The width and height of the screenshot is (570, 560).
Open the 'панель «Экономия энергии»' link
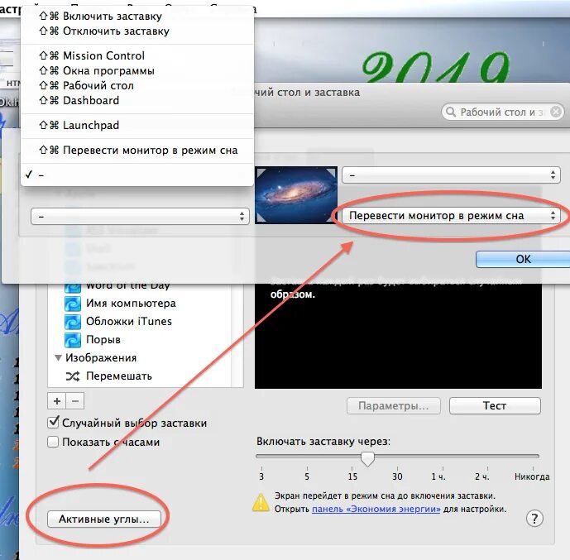[x=376, y=509]
